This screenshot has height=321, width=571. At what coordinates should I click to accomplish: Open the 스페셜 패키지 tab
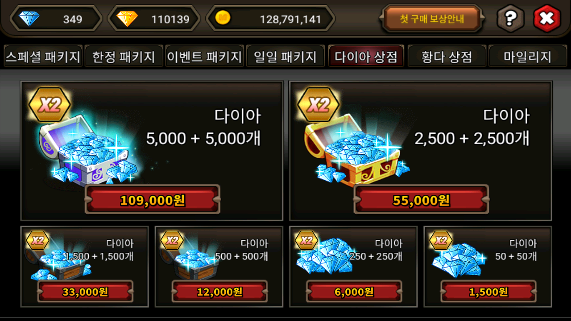click(43, 57)
